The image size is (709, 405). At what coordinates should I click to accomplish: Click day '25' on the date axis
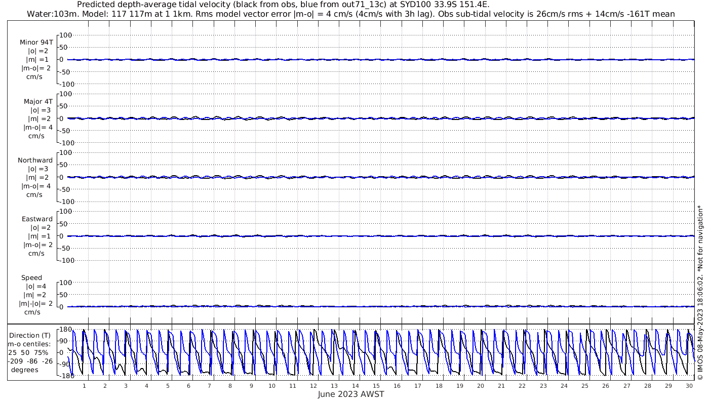pyautogui.click(x=585, y=386)
